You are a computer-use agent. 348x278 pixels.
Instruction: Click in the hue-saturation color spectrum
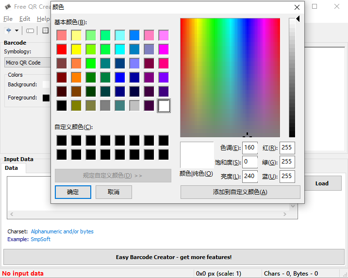coord(230,78)
